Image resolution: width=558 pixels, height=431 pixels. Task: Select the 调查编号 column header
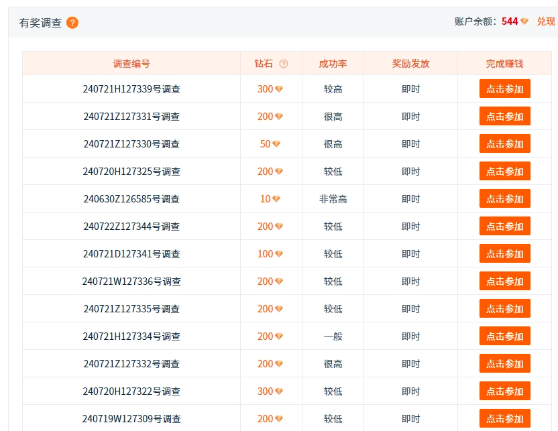131,64
